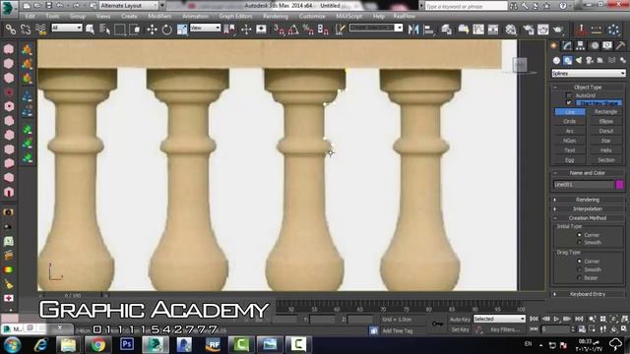Expand the Interpolation rollout
The image size is (630, 354).
[588, 208]
